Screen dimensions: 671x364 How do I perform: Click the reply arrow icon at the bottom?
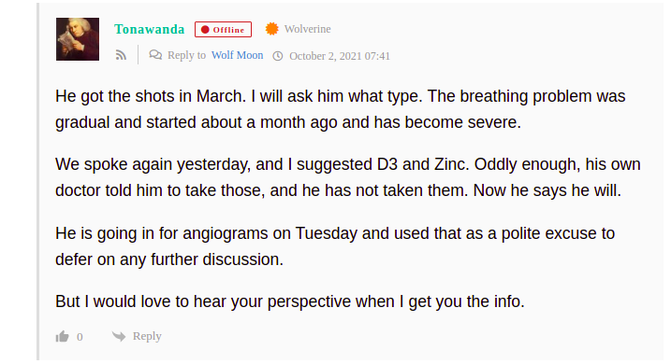click(x=119, y=336)
